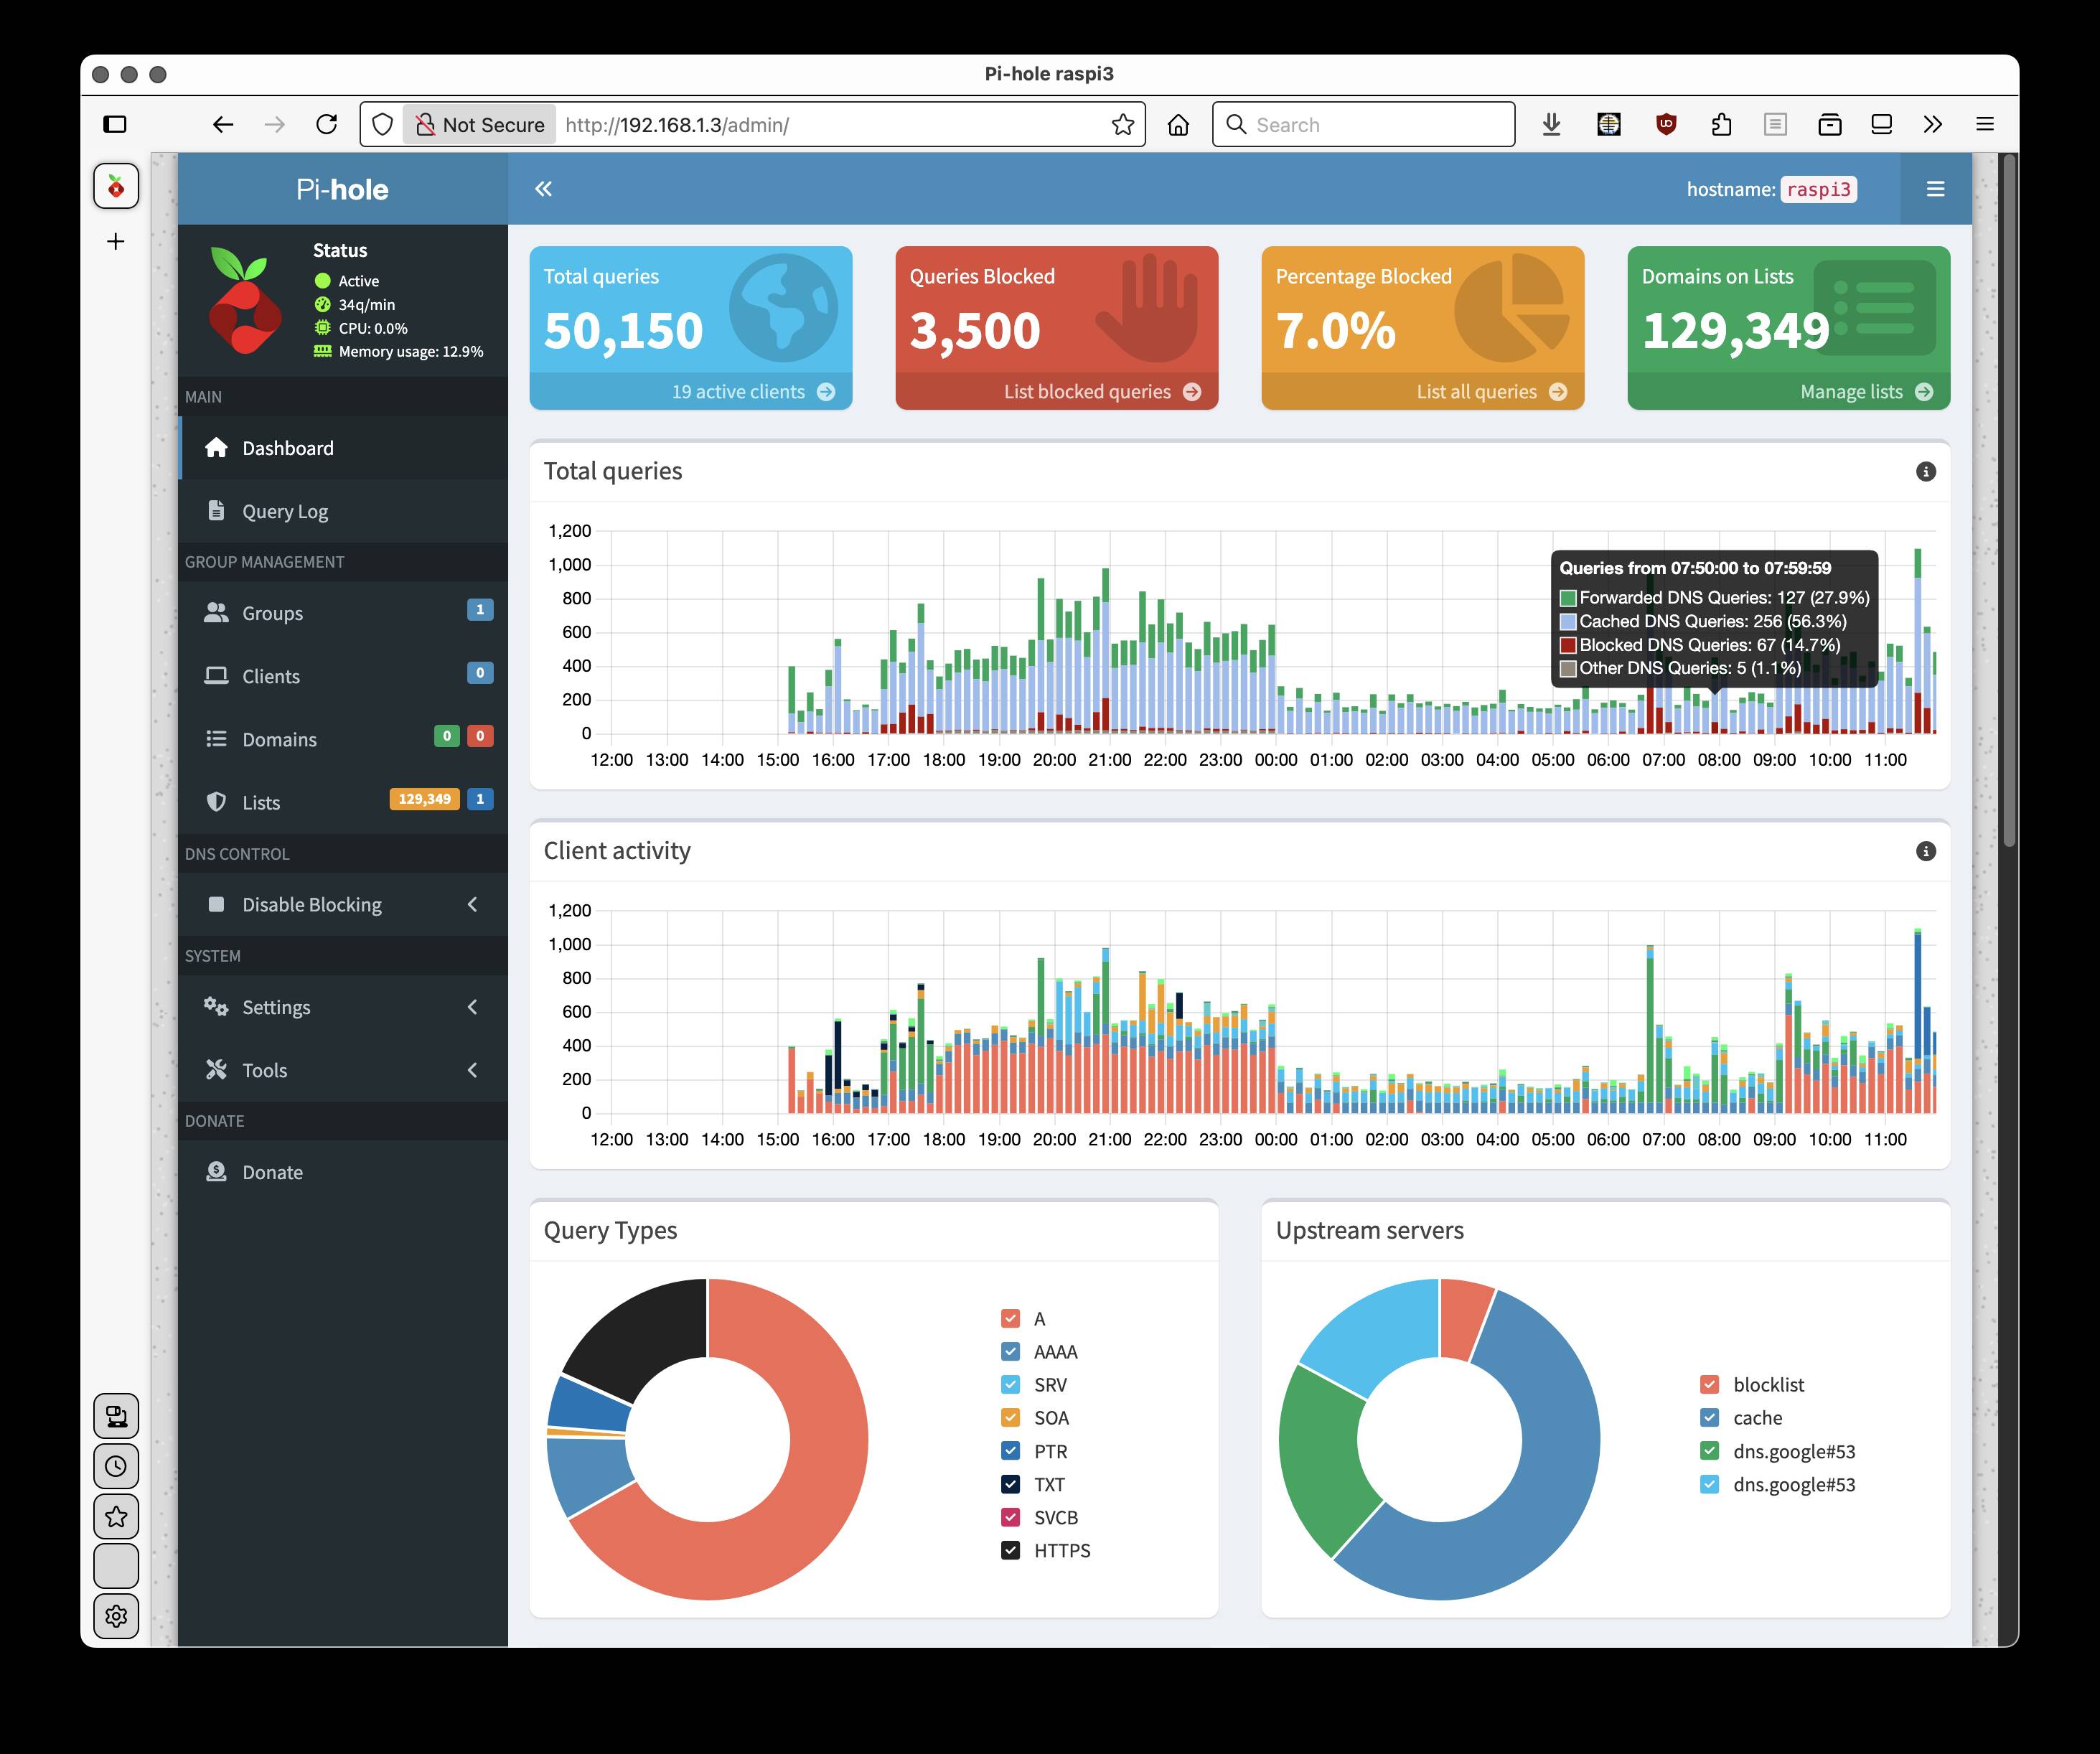Open the Lists page in sidebar

pyautogui.click(x=343, y=802)
